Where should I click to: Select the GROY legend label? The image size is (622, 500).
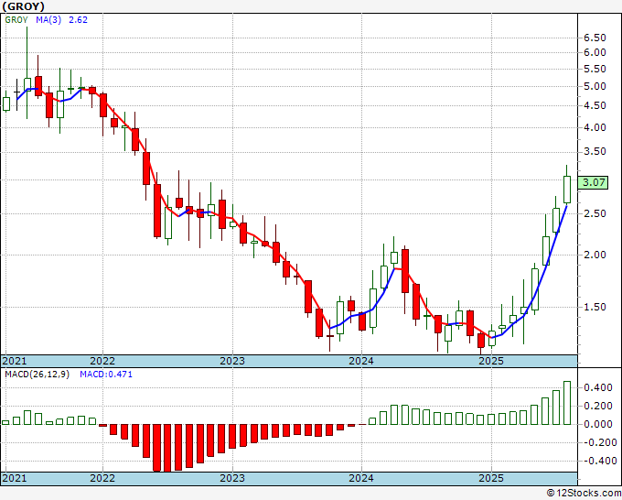click(16, 20)
